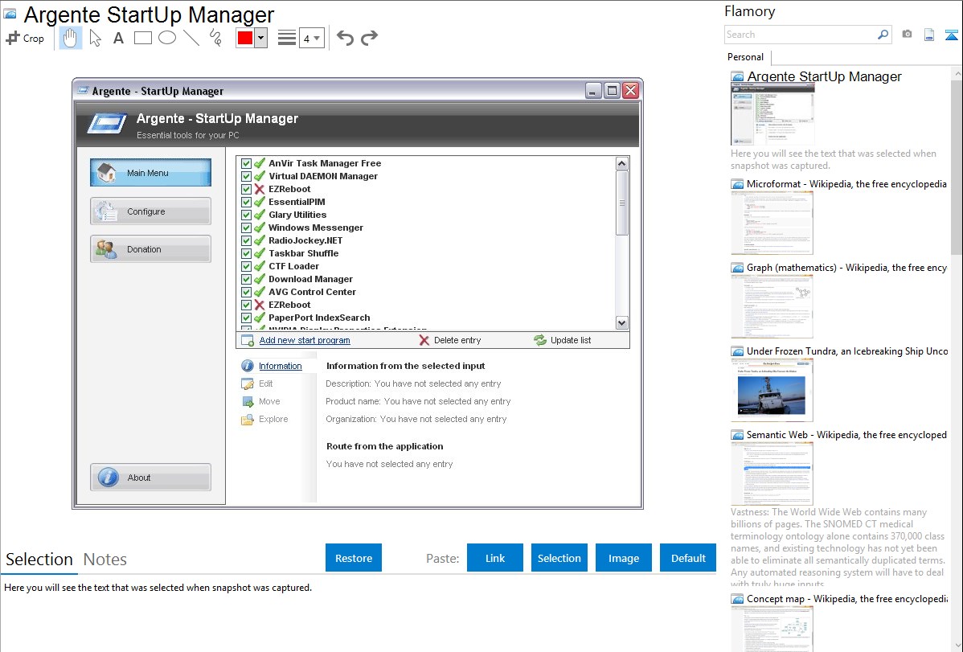The width and height of the screenshot is (963, 652).
Task: Click Add new start program link
Action: pos(305,340)
